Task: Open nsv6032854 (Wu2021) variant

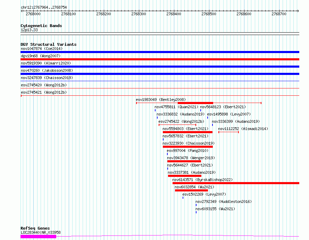Action: pyautogui.click(x=194, y=187)
